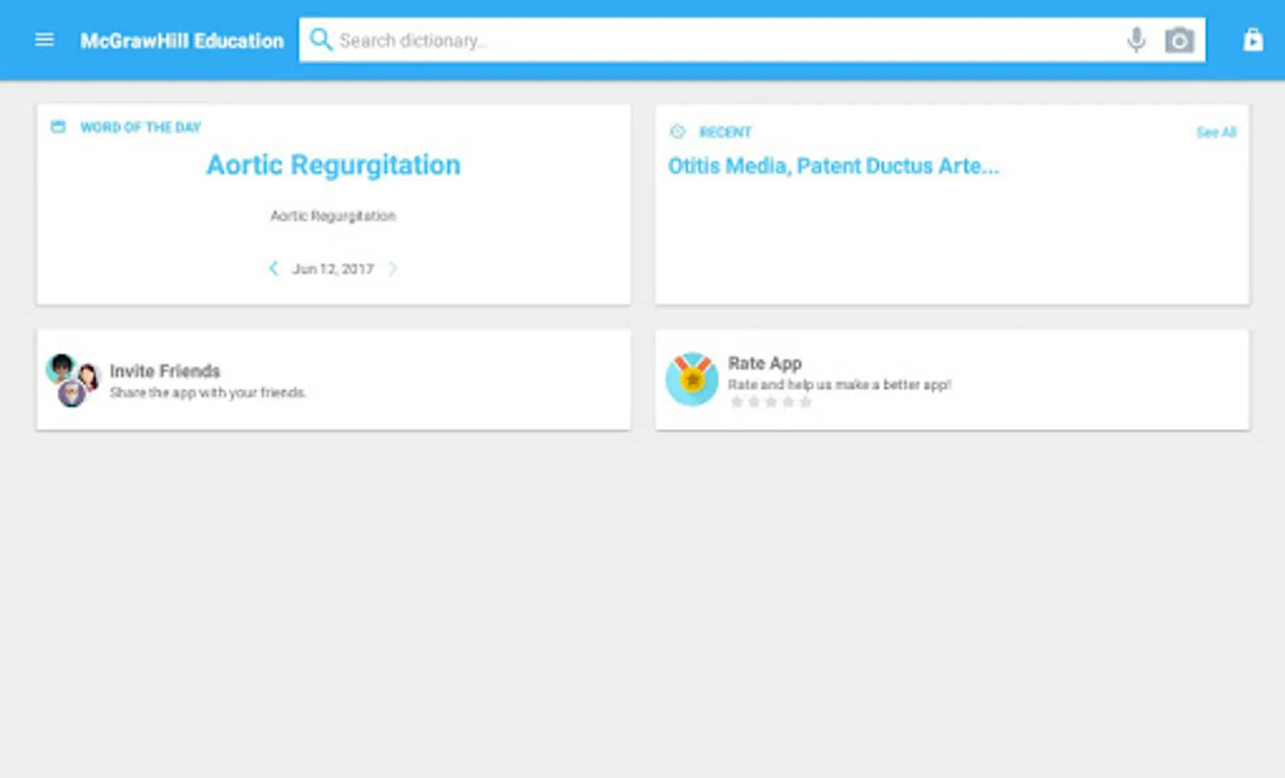The width and height of the screenshot is (1285, 778).
Task: Click the RECENT section label
Action: [x=725, y=132]
